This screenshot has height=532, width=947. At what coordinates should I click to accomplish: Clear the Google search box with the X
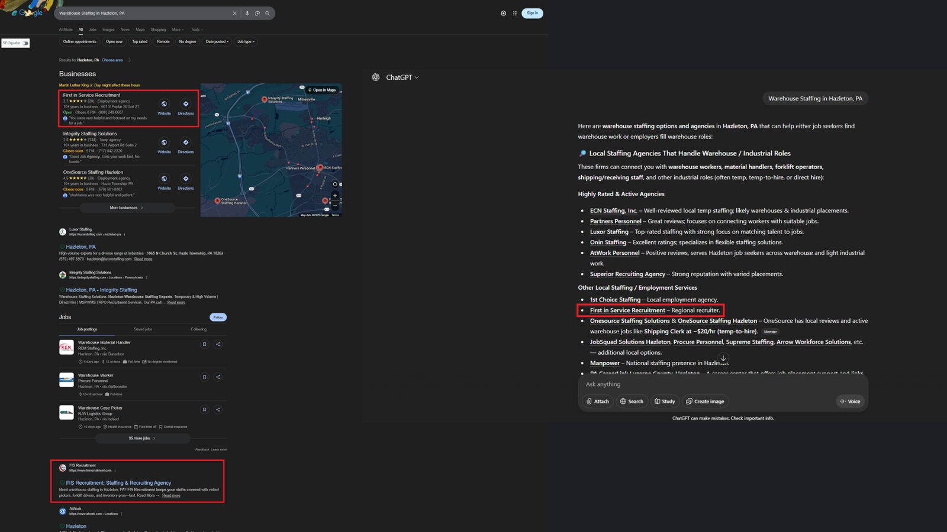(x=234, y=13)
